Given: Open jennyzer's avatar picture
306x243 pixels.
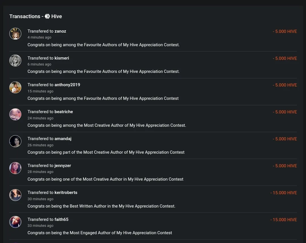Looking at the screenshot, I should [15, 168].
